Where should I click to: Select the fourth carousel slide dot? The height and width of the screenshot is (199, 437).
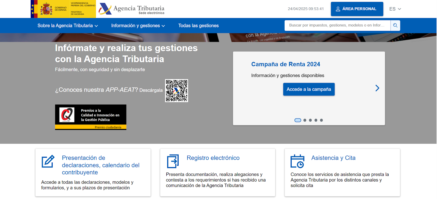[x=316, y=120]
